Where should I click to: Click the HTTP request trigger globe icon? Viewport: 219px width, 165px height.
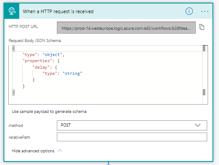coord(12,11)
